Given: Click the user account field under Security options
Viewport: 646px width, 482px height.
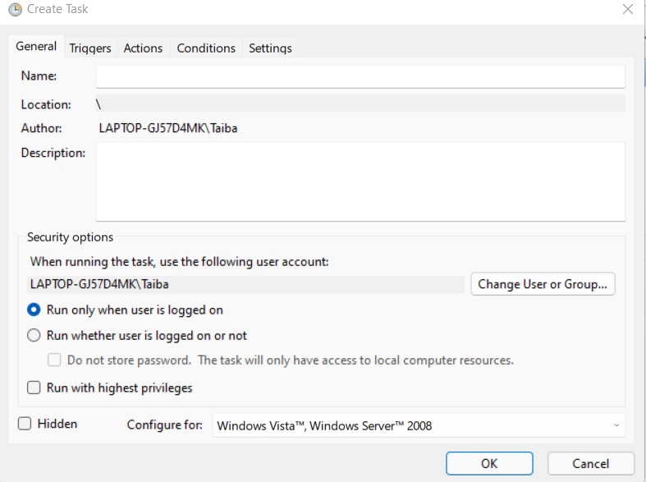Looking at the screenshot, I should (x=246, y=284).
